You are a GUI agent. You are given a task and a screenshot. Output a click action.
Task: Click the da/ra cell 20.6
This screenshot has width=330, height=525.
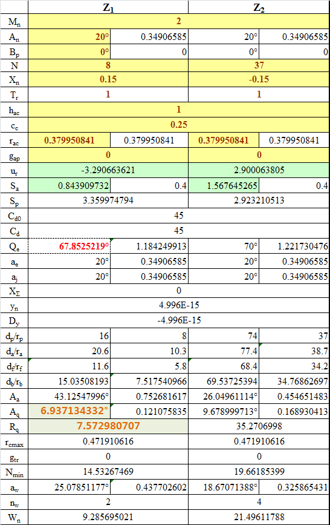coord(70,351)
